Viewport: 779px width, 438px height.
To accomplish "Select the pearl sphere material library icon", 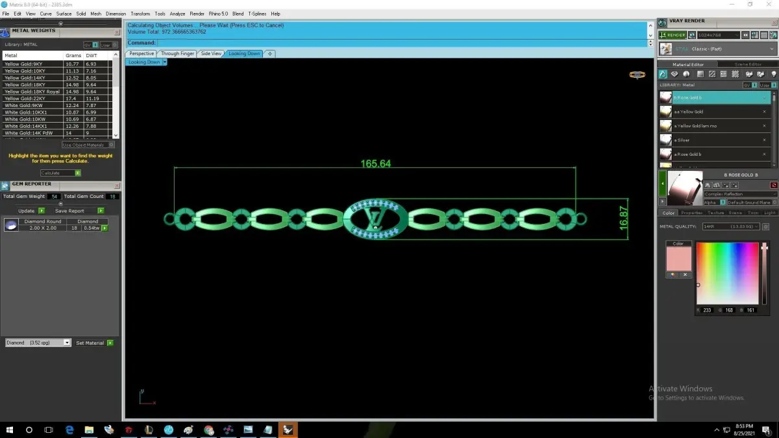I will pos(686,75).
